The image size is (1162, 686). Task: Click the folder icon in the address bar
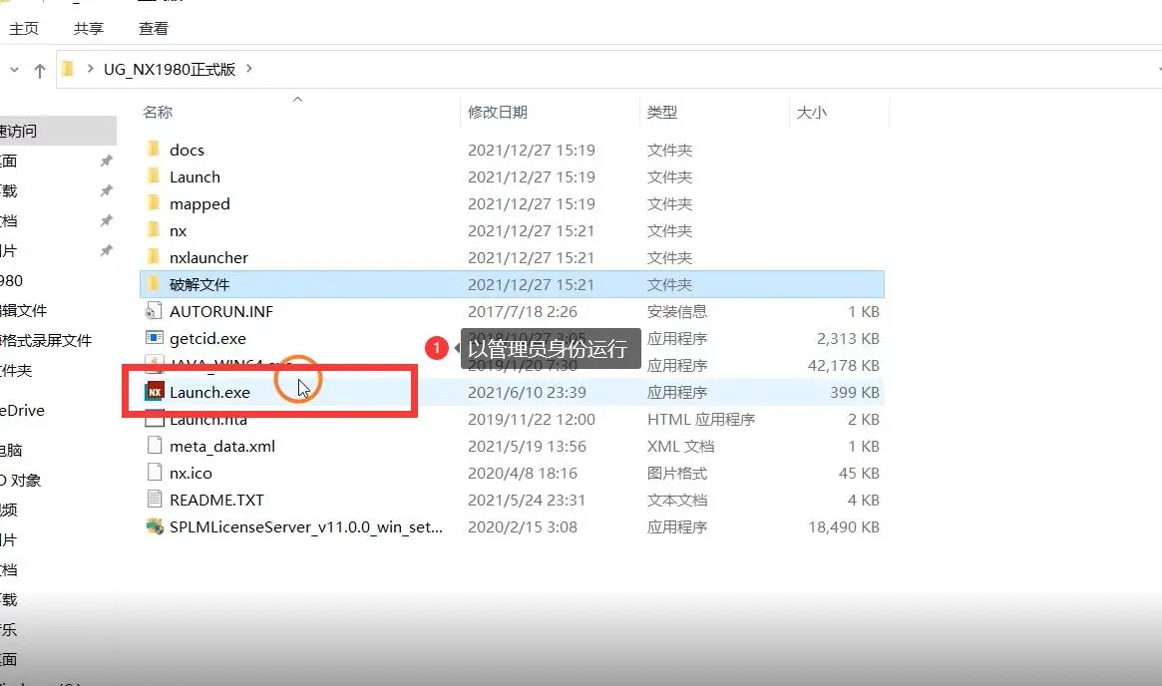tap(68, 69)
